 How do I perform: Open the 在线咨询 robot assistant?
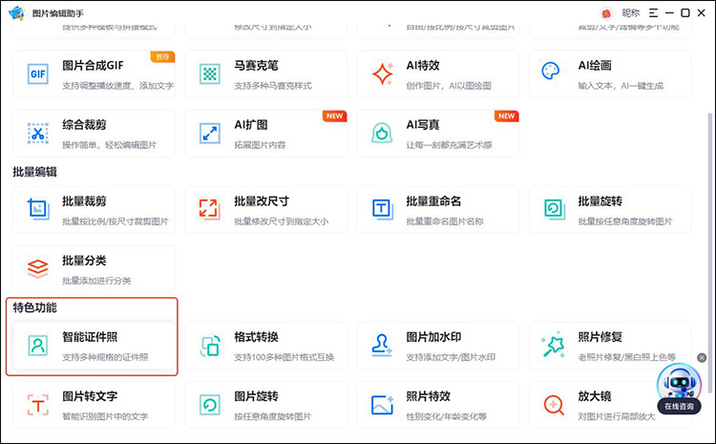[x=679, y=389]
